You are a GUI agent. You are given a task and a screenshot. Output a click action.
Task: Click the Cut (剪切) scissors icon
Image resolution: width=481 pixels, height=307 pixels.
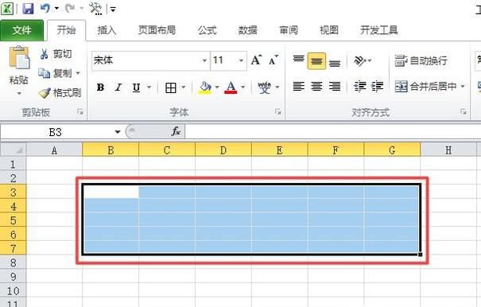point(45,54)
